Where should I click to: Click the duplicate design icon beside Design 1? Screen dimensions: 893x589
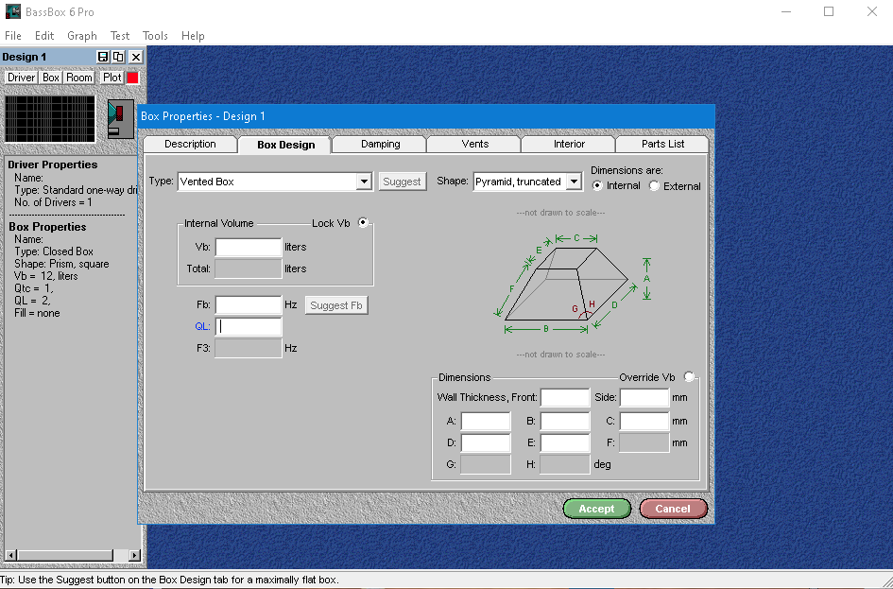[118, 58]
